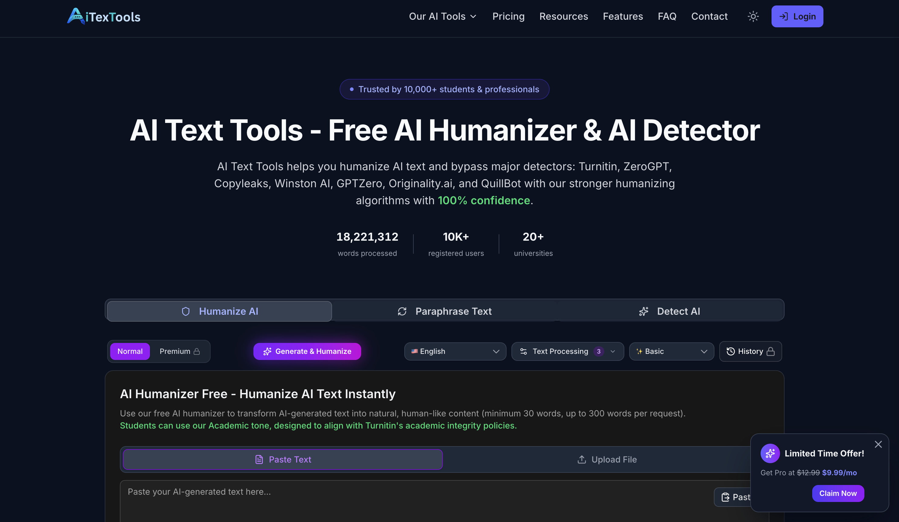Image resolution: width=899 pixels, height=522 pixels.
Task: Go to Resources in navigation
Action: [564, 16]
